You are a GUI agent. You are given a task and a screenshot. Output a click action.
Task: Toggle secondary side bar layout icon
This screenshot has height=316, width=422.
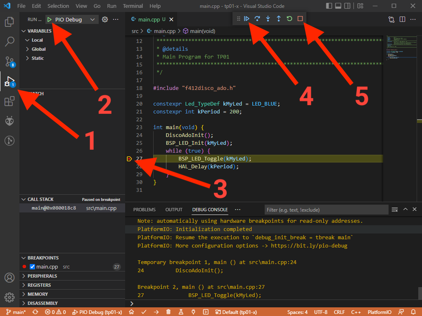click(347, 6)
